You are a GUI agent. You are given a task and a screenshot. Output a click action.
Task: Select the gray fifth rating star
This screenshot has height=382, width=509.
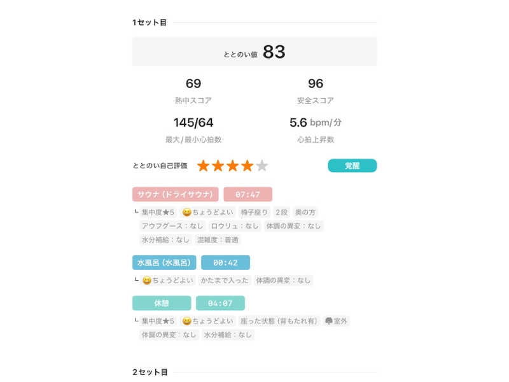coord(261,166)
